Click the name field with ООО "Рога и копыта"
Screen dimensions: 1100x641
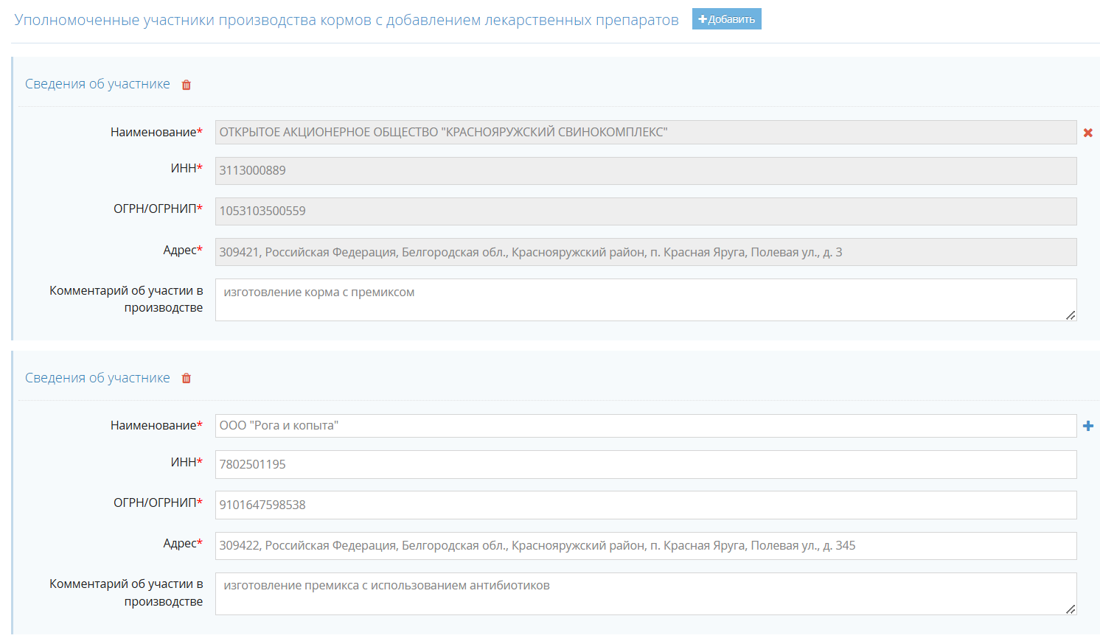pos(645,426)
